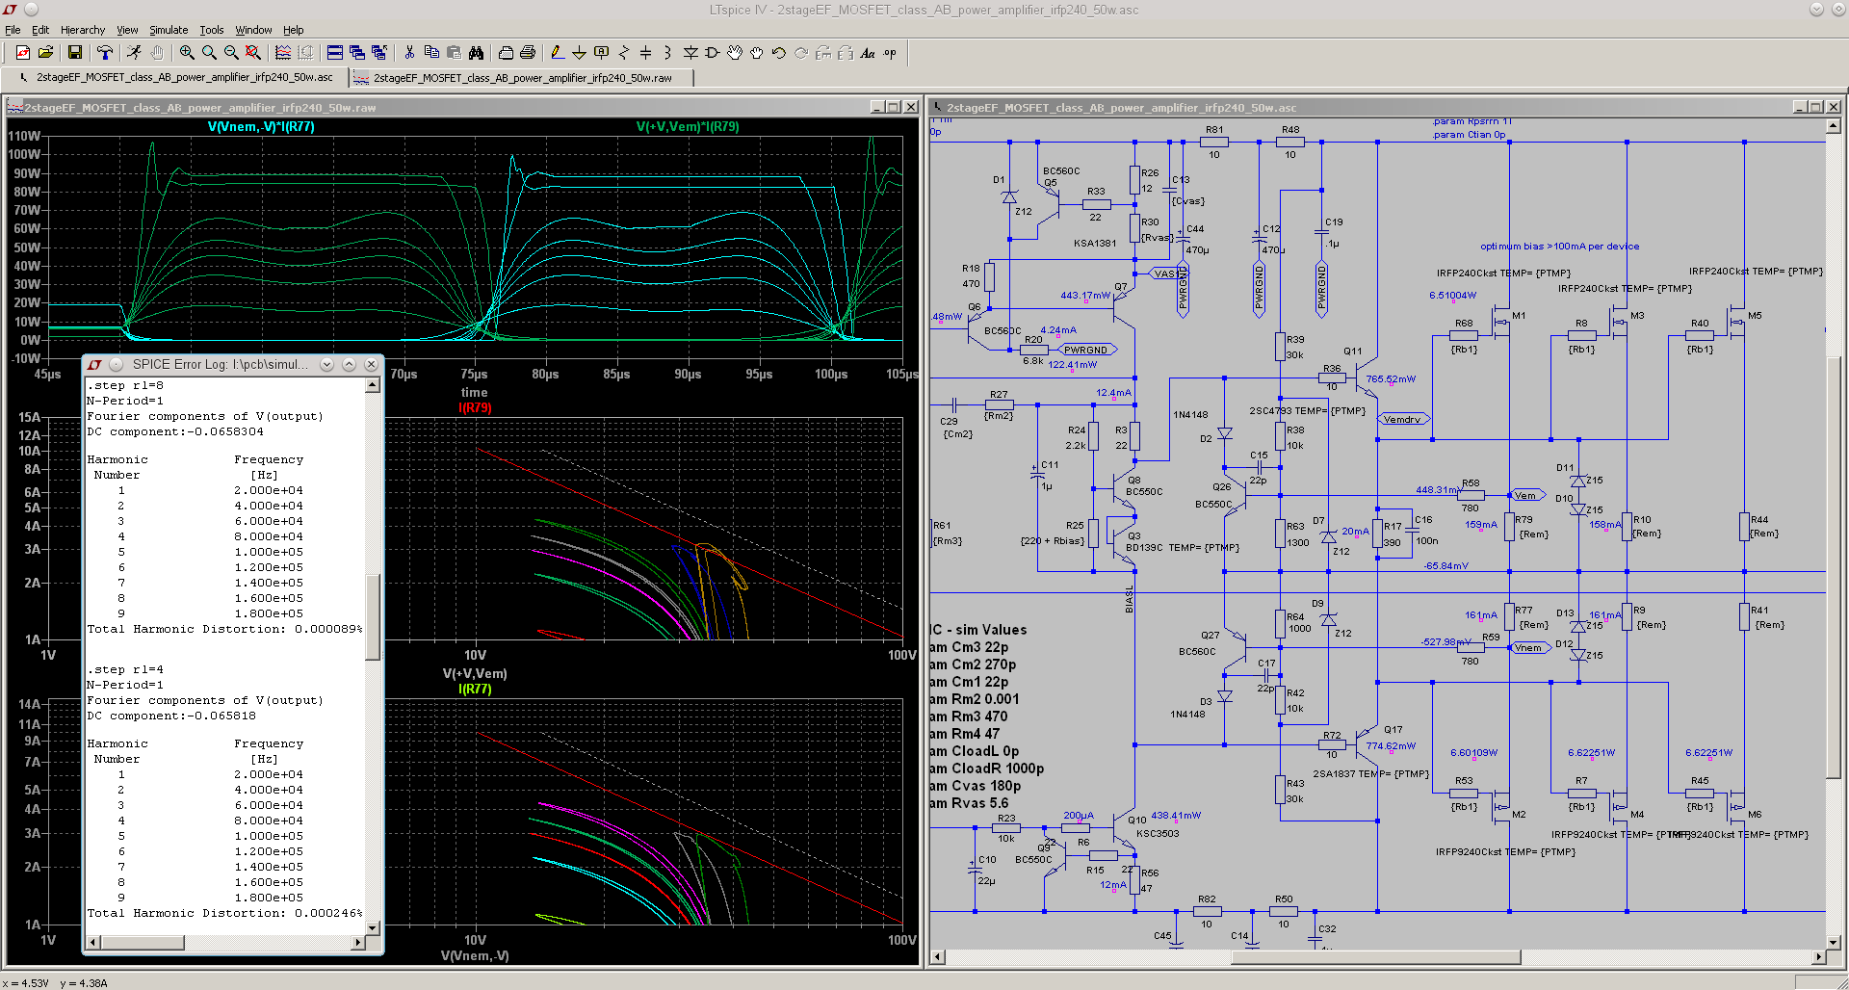This screenshot has width=1849, height=990.
Task: Open the Window menu
Action: point(253,30)
